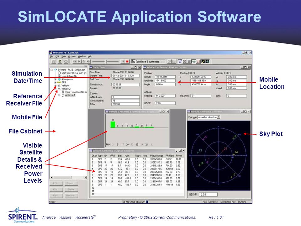This screenshot has width=301, height=226.
Task: Click the User Actions file icon
Action: [59, 76]
